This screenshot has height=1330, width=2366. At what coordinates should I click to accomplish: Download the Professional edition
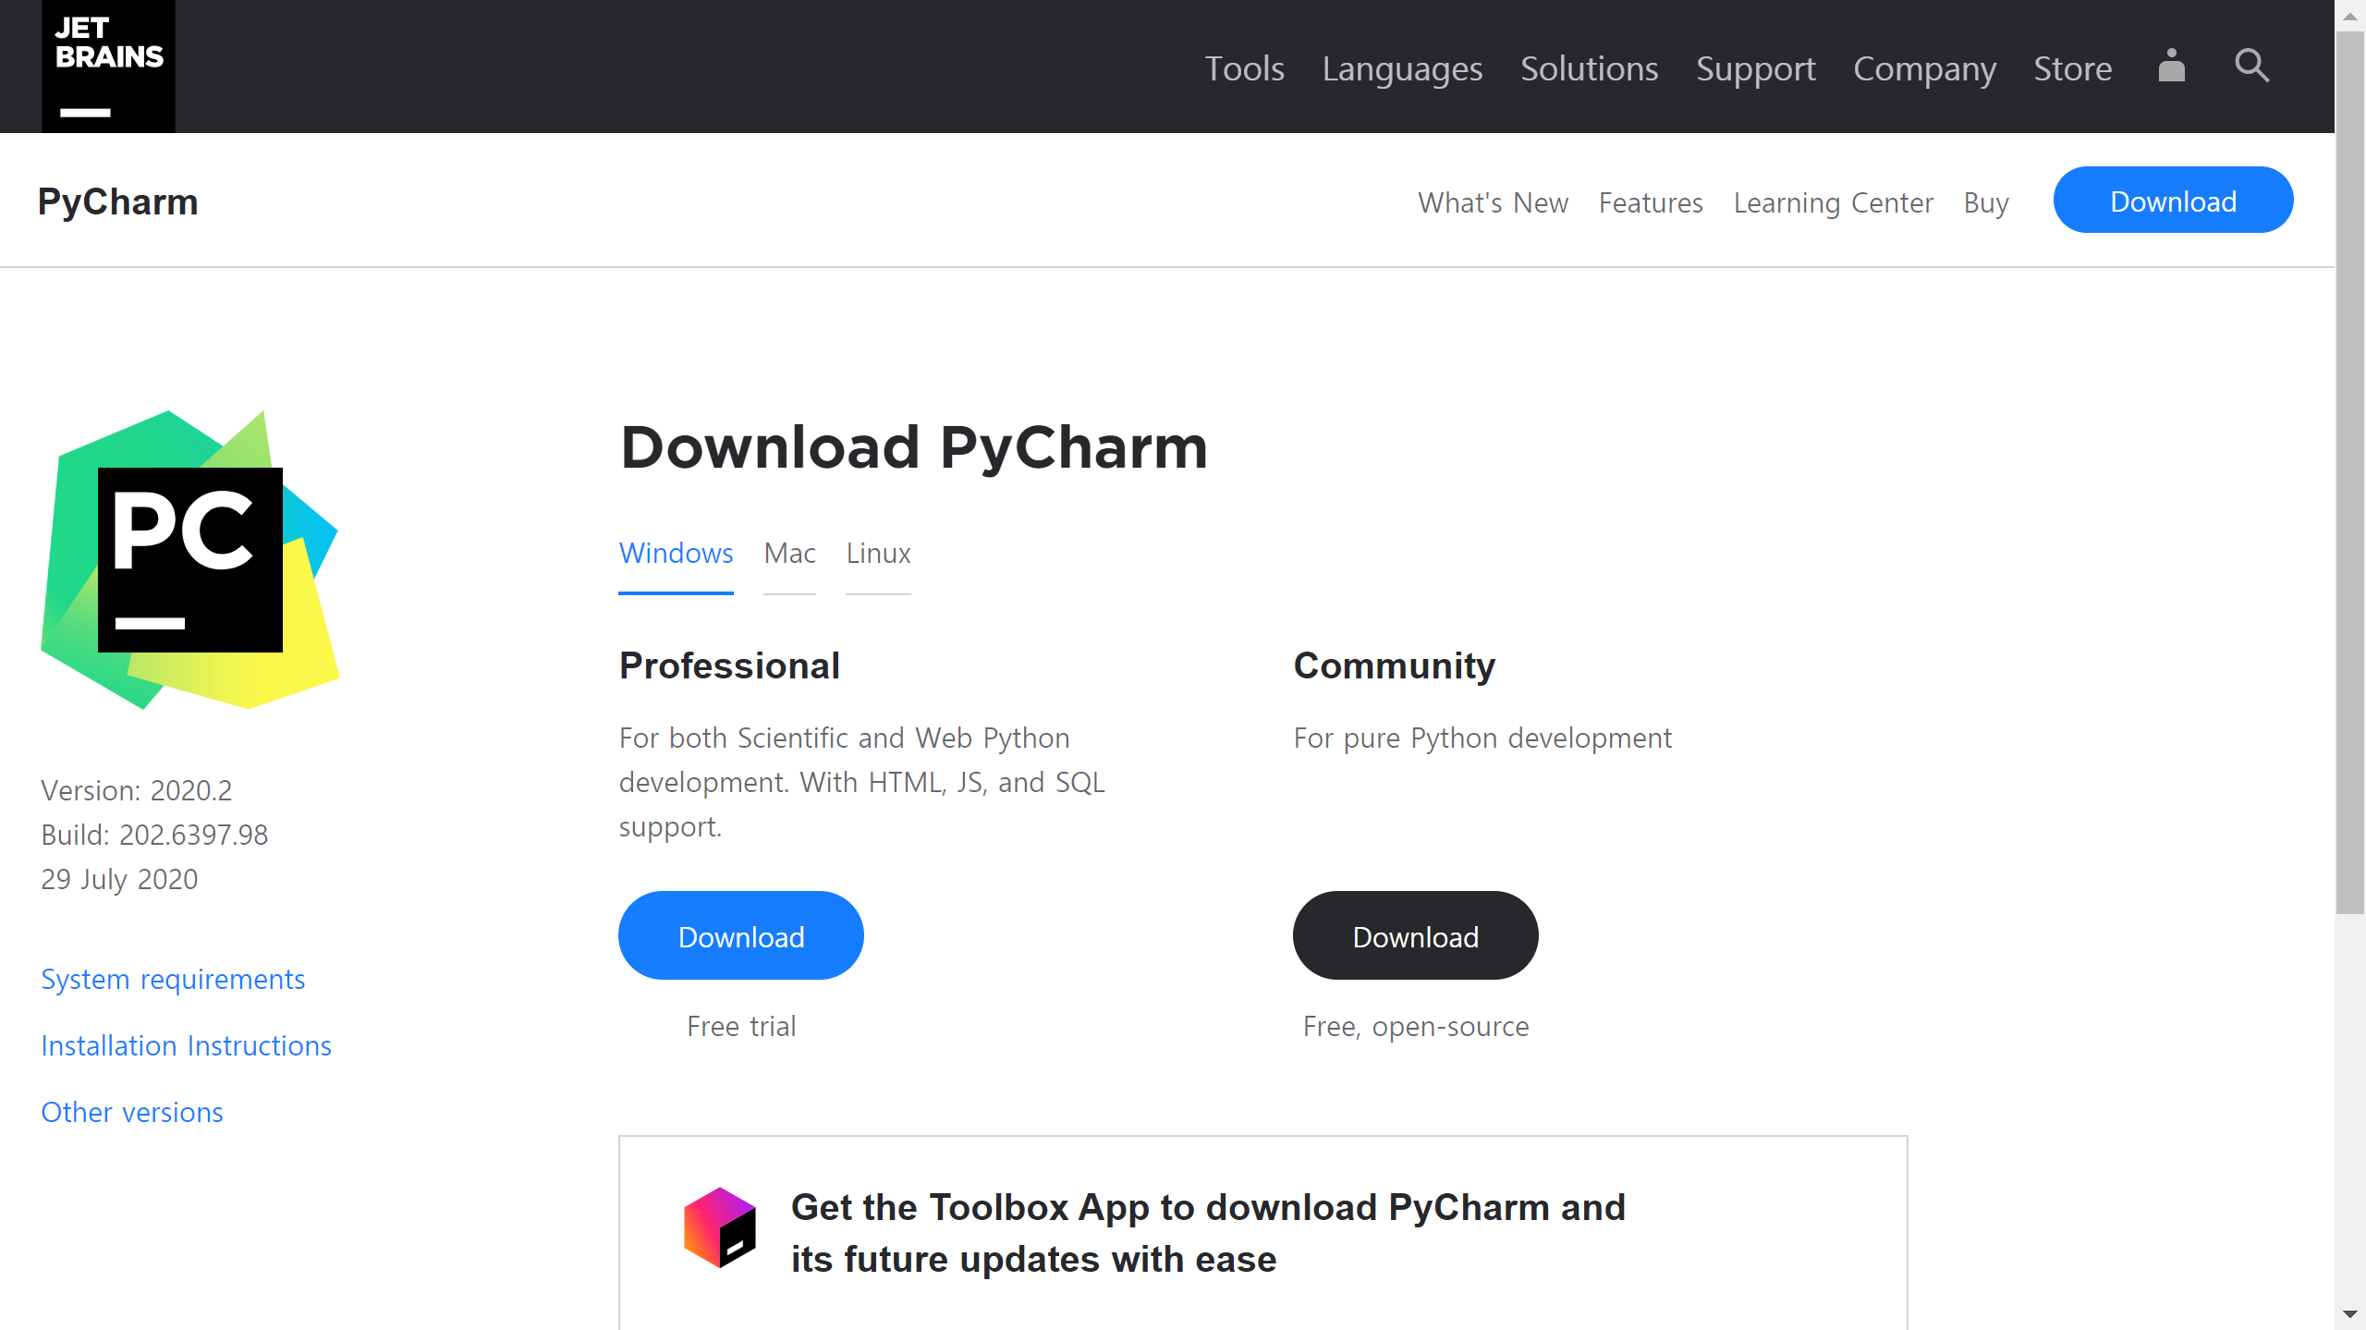pos(740,936)
